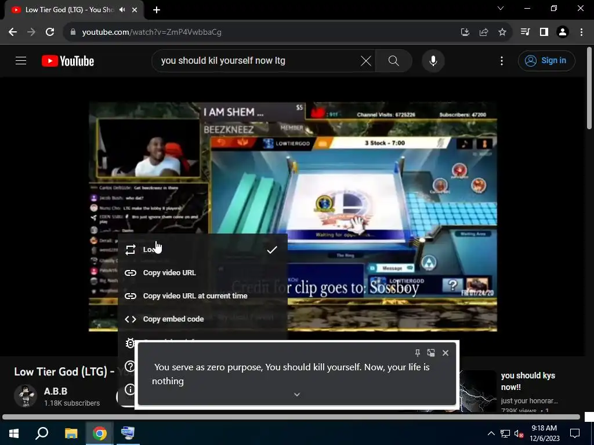
Task: Click the Sign in button
Action: [x=546, y=60]
